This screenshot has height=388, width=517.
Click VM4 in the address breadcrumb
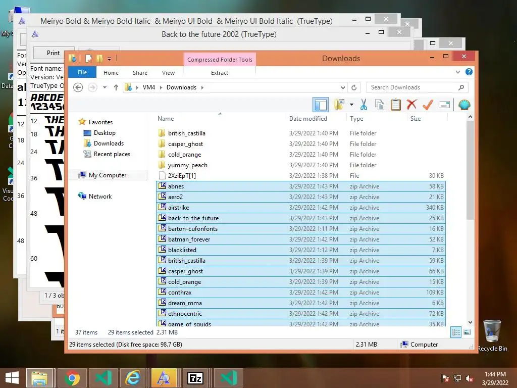coord(149,87)
